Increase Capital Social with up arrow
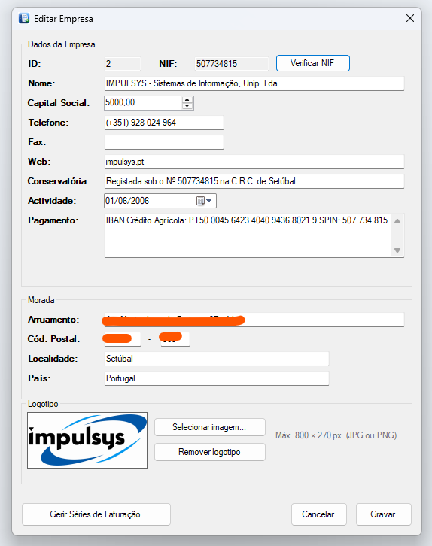 pos(187,99)
